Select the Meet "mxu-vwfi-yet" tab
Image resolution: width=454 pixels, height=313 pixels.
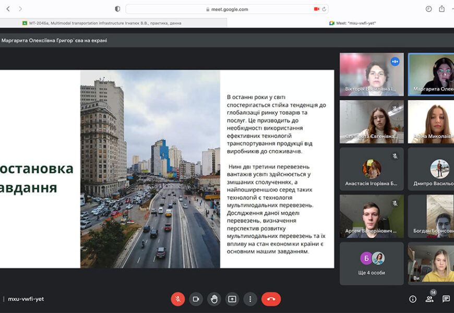[353, 23]
